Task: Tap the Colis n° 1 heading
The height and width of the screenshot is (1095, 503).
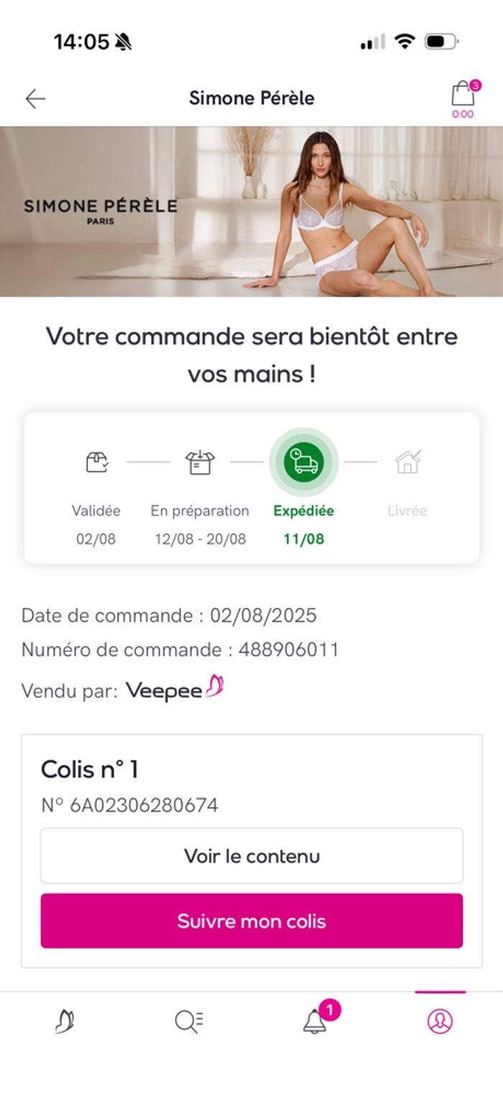Action: 90,769
